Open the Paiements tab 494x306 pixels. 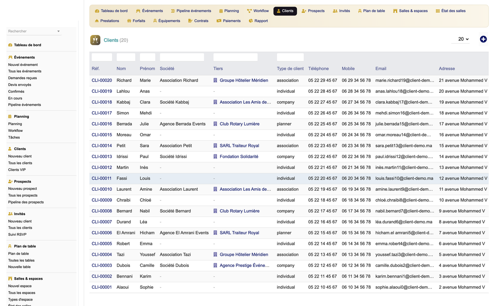point(228,21)
